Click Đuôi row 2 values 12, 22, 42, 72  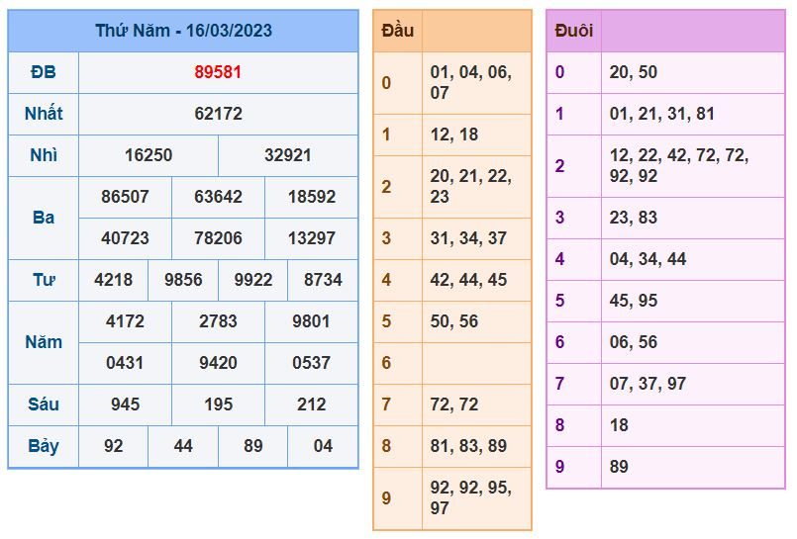coord(678,165)
